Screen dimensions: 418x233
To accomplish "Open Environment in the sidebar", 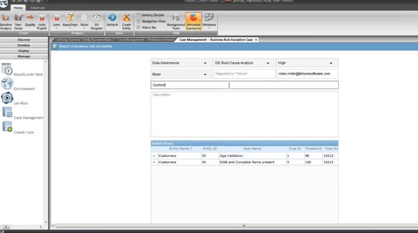I will [18, 84].
